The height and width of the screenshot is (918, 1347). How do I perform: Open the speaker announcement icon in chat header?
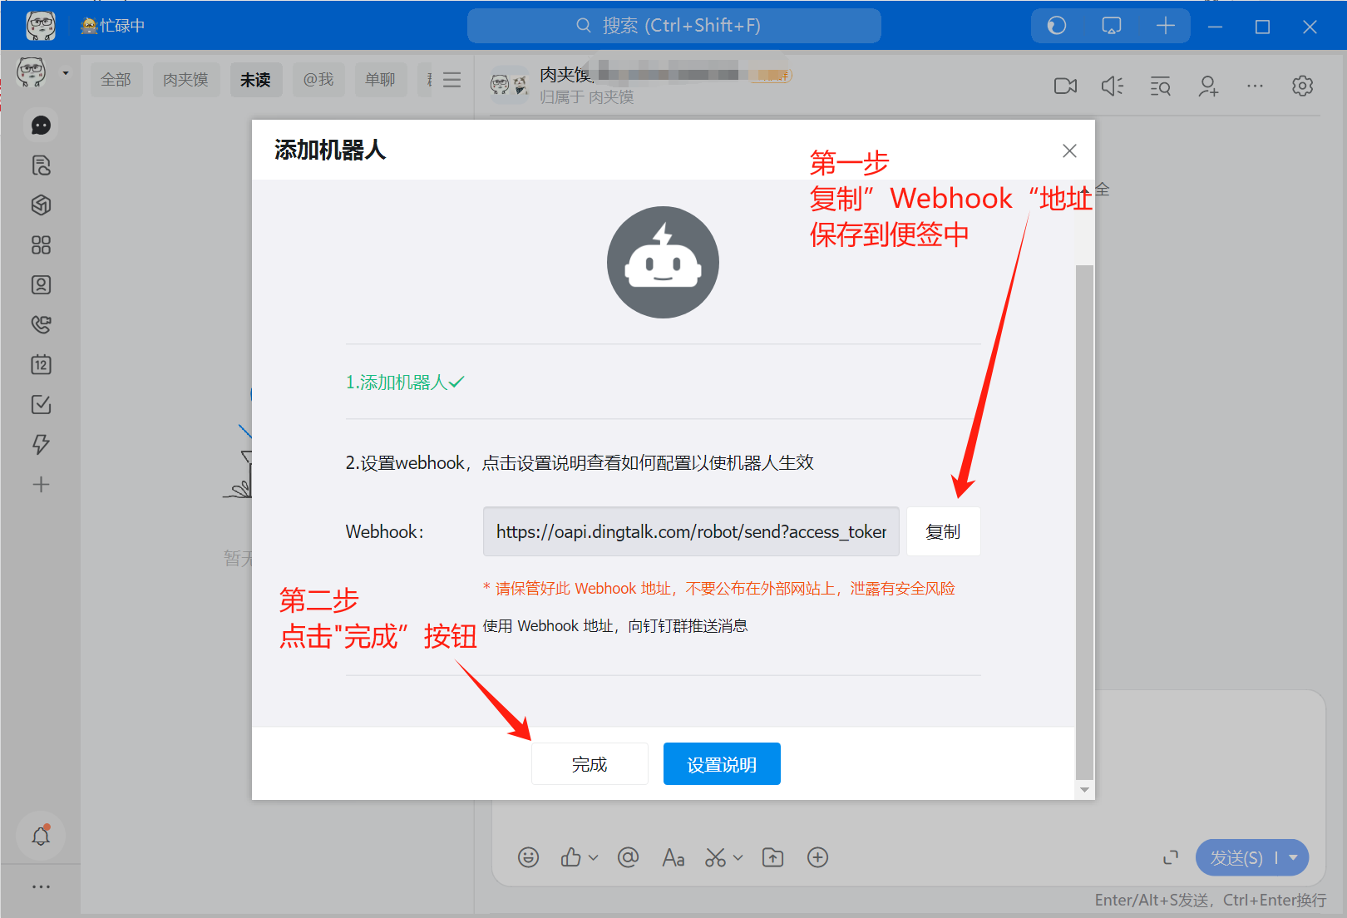(x=1113, y=86)
